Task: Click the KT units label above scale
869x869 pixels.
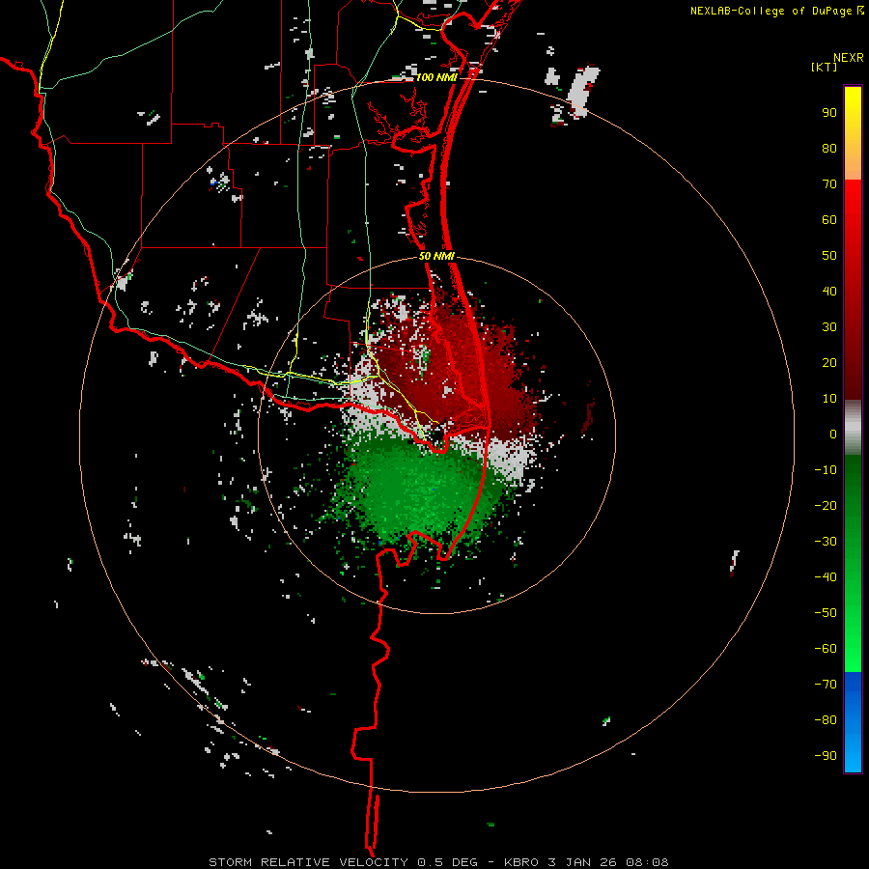Action: (x=825, y=67)
